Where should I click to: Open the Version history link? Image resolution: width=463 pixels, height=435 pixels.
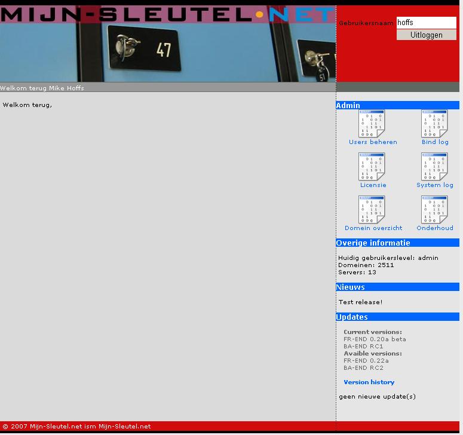coord(369,382)
